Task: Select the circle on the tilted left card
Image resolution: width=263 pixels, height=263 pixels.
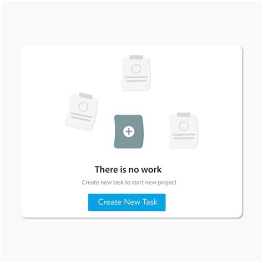Action: (x=83, y=107)
